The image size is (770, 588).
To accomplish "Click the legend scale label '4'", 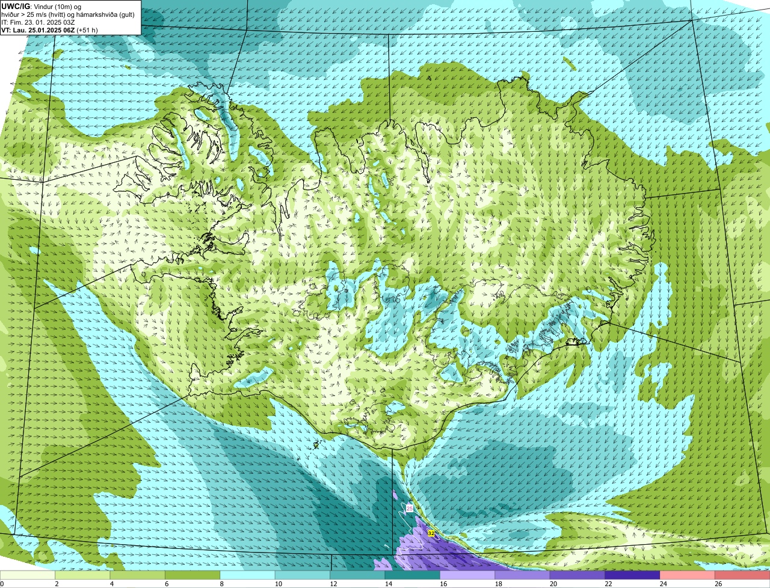I will [x=112, y=584].
